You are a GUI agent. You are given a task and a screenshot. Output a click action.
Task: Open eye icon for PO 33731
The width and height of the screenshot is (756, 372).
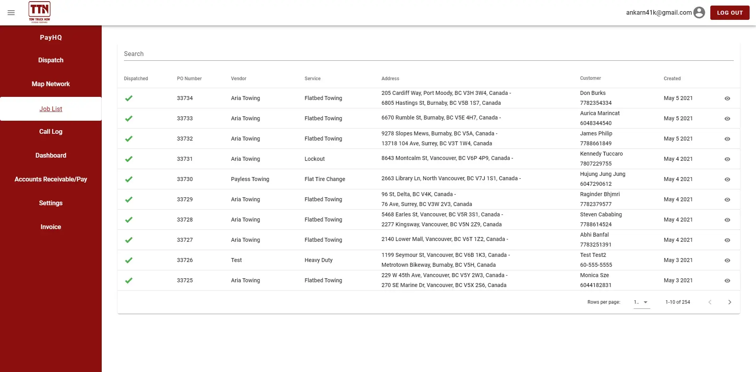727,159
